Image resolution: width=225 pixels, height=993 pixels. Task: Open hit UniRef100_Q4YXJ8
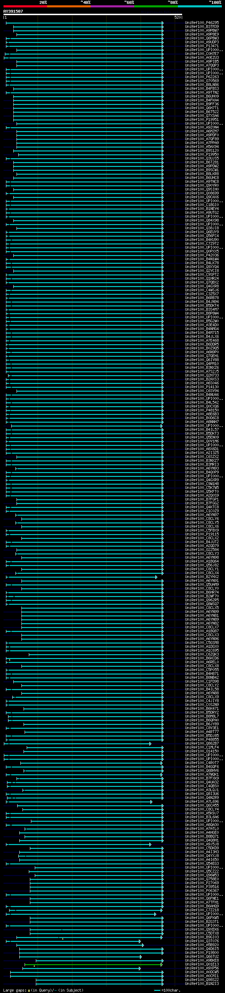coord(202,856)
